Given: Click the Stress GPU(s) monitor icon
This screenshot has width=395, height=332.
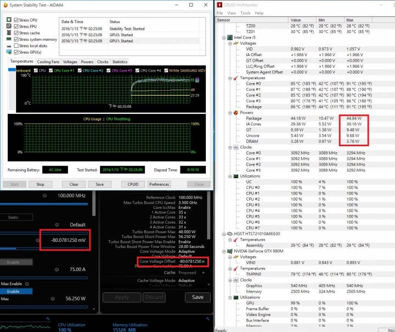Looking at the screenshot, I should tap(9, 52).
